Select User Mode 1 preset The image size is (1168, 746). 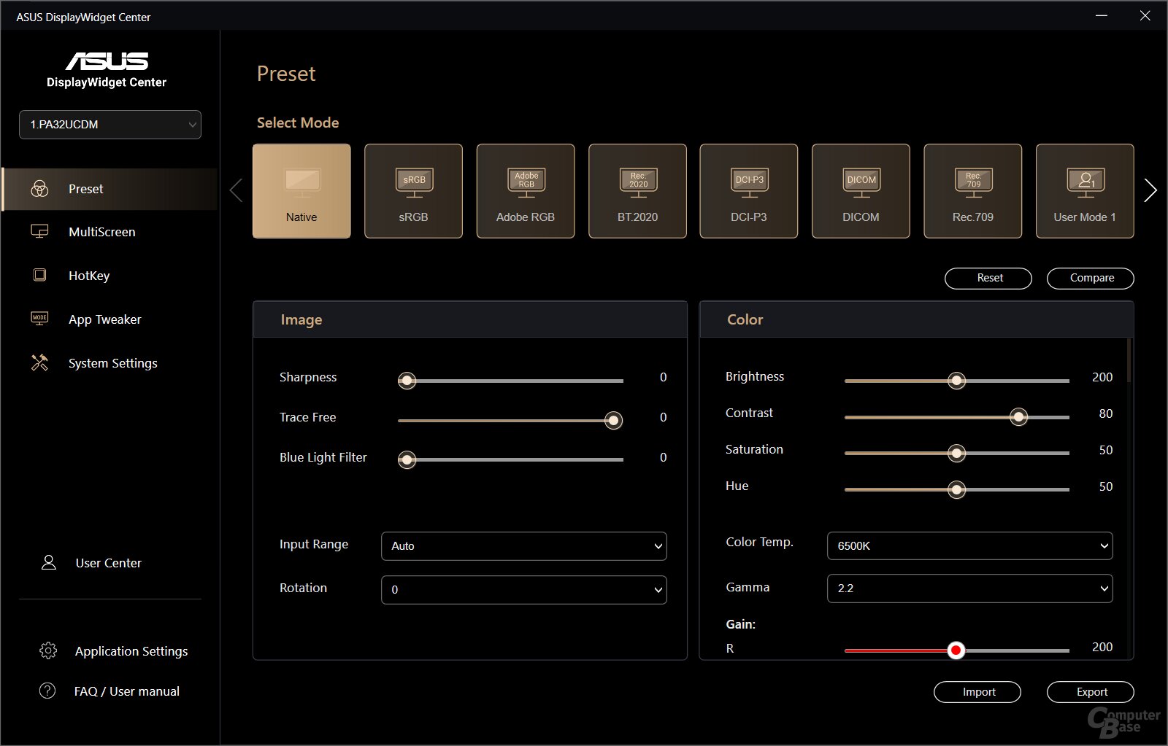pos(1084,191)
